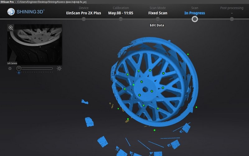Click the Post processing label
This screenshot has height=156, width=249.
(232, 8)
